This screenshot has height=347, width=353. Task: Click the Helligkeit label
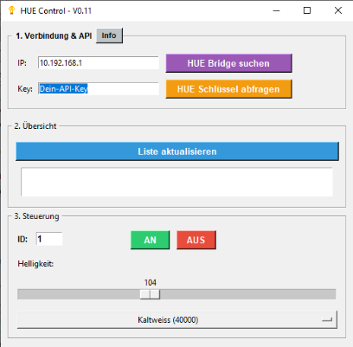point(35,264)
